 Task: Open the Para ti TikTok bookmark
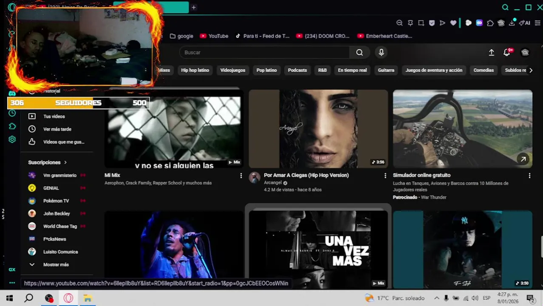click(262, 36)
